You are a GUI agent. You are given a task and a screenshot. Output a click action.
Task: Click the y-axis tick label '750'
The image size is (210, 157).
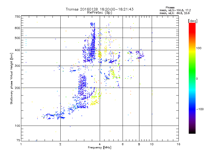(x=17, y=16)
